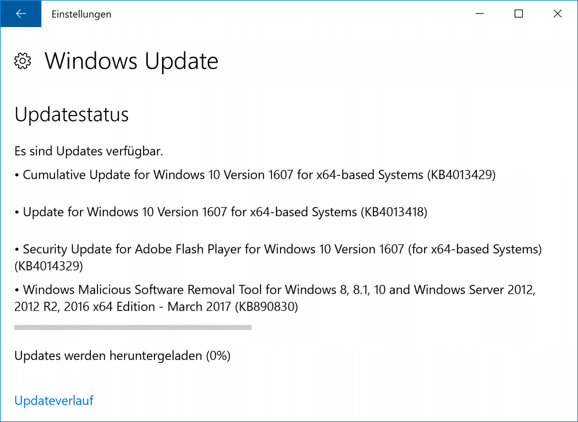Click the blank area next to Updateverlauf
578x422 pixels.
pos(316,400)
